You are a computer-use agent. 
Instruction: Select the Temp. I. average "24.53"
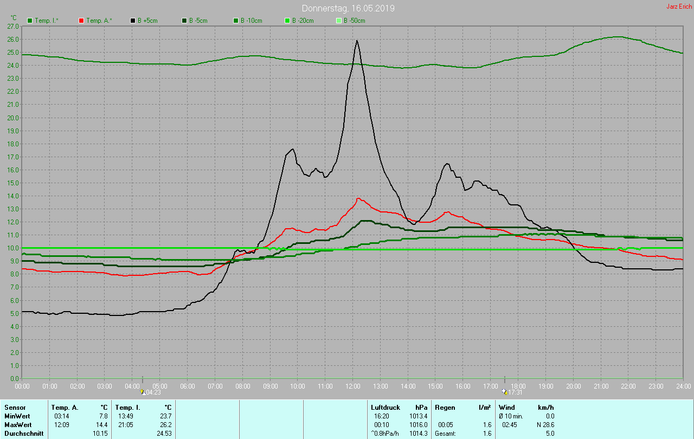(x=164, y=434)
